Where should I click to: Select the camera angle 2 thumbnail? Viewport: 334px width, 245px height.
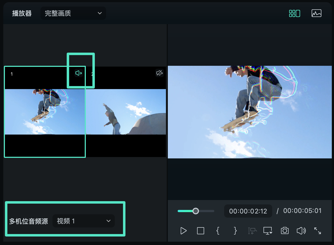click(126, 112)
